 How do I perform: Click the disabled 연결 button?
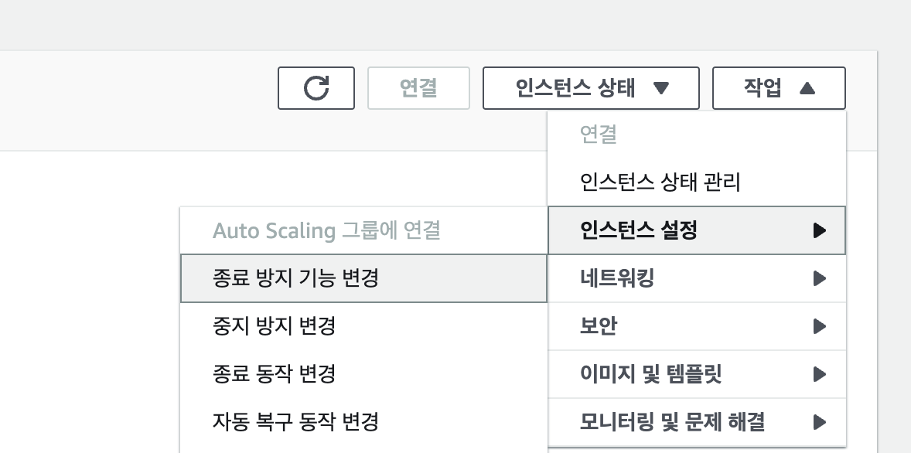(418, 88)
